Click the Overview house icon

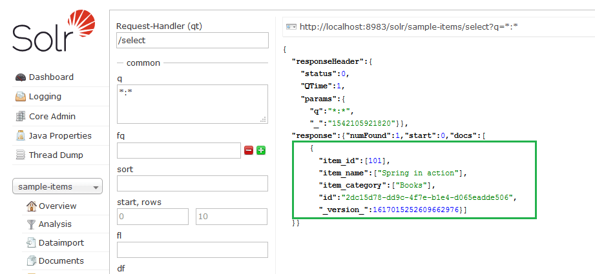tap(31, 206)
